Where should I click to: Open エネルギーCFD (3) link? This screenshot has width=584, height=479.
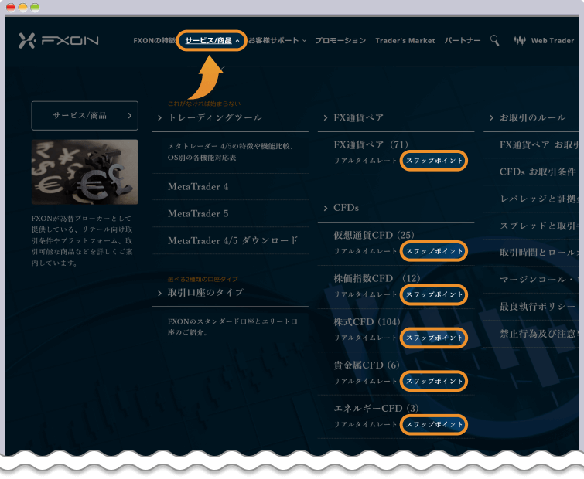pos(376,409)
